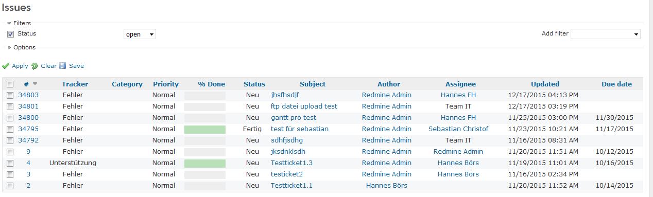The height and width of the screenshot is (197, 653).
Task: Sort issues by Due date column
Action: click(x=616, y=84)
